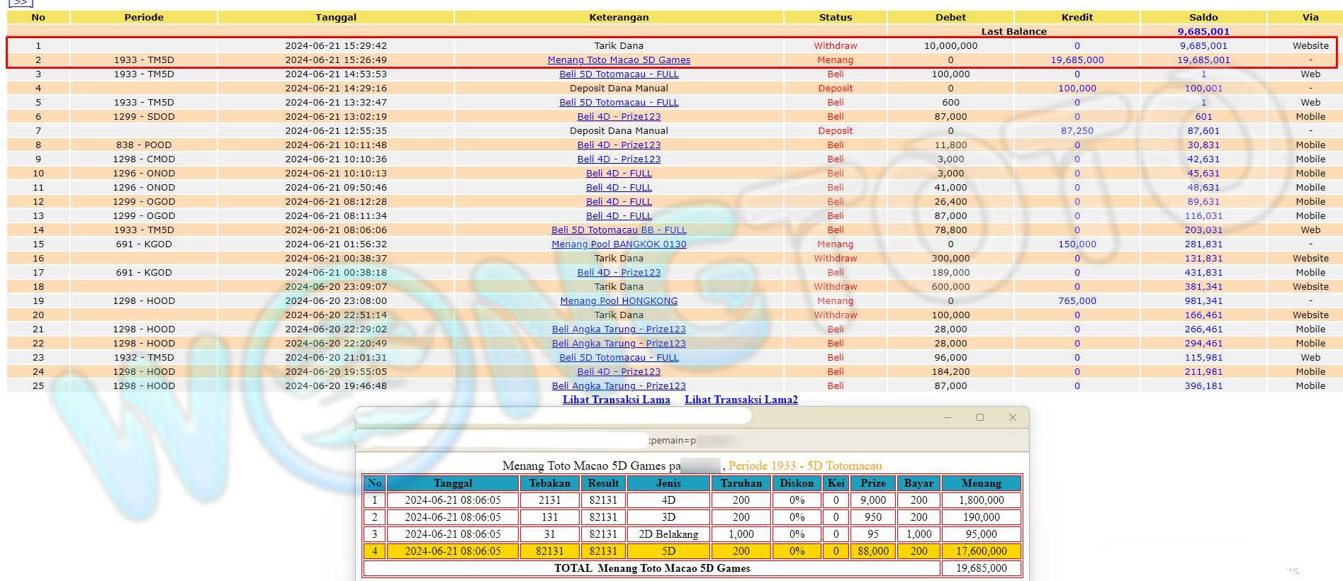This screenshot has height=581, width=1343.
Task: Click the >> next page button
Action: click(20, 3)
